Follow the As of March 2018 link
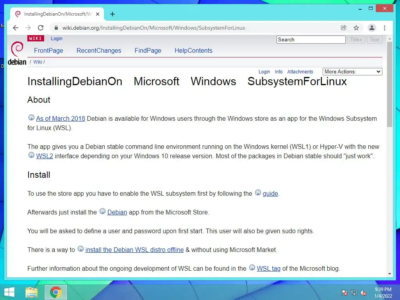Screen dimensions: 400x300 (61, 119)
